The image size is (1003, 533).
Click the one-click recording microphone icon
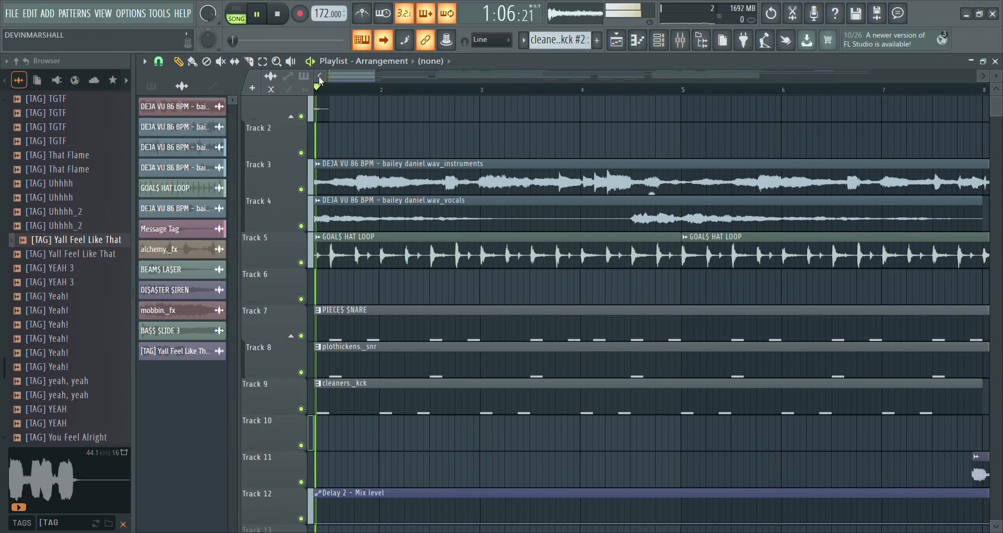coord(814,14)
